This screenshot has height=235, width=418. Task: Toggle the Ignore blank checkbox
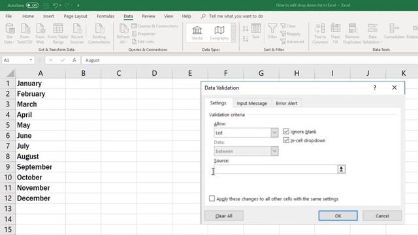coord(286,131)
